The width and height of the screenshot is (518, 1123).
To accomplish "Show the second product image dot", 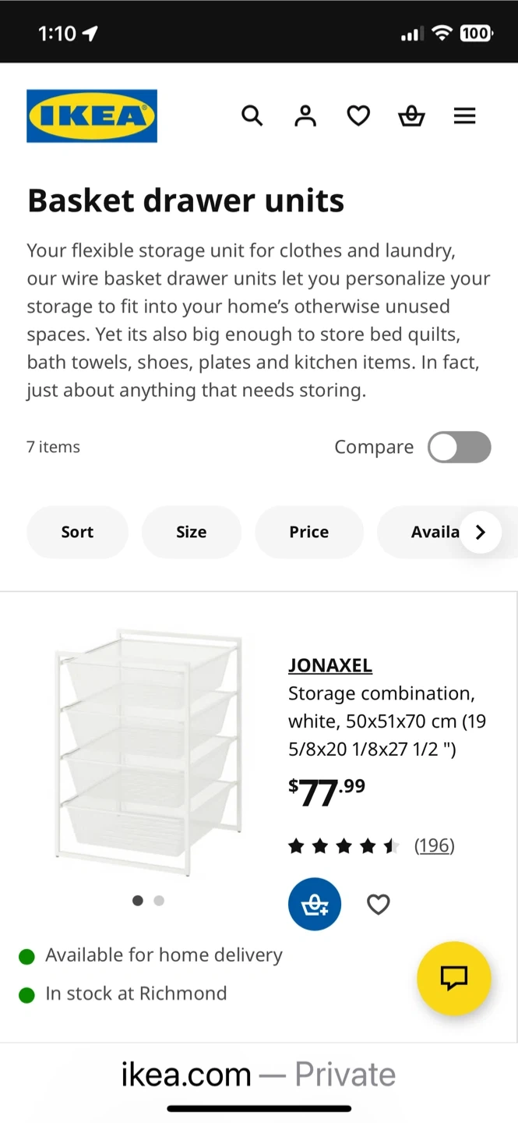I will (159, 901).
